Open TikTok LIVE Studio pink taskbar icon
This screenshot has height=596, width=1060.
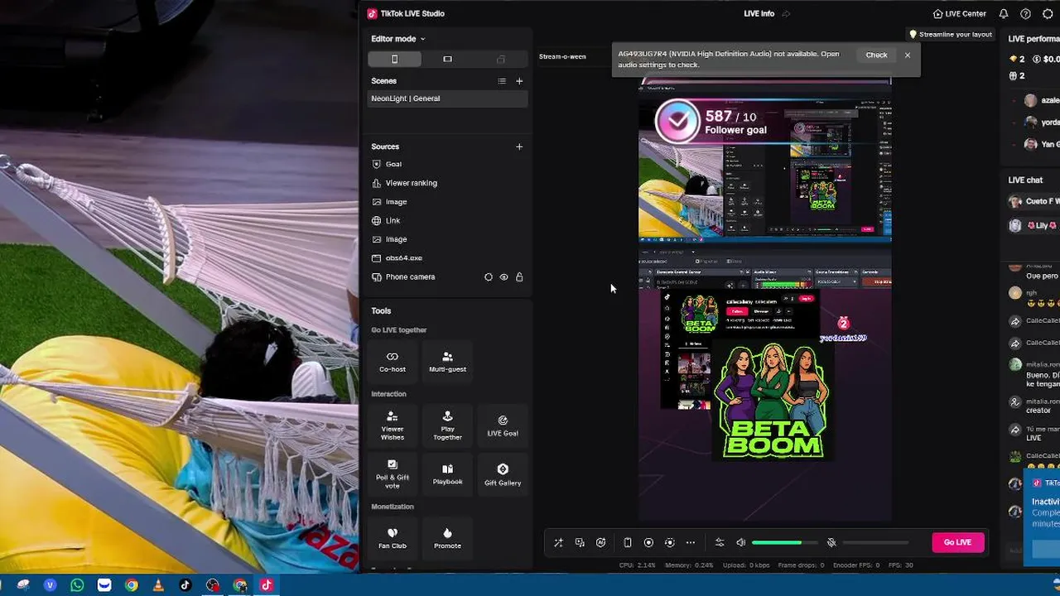(266, 585)
